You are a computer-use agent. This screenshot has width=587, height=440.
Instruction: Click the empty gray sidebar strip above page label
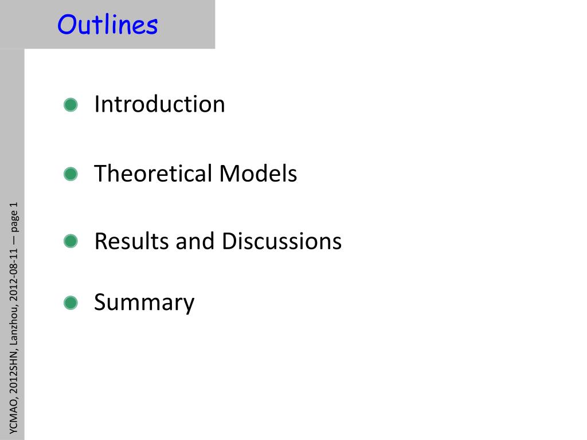point(13,124)
